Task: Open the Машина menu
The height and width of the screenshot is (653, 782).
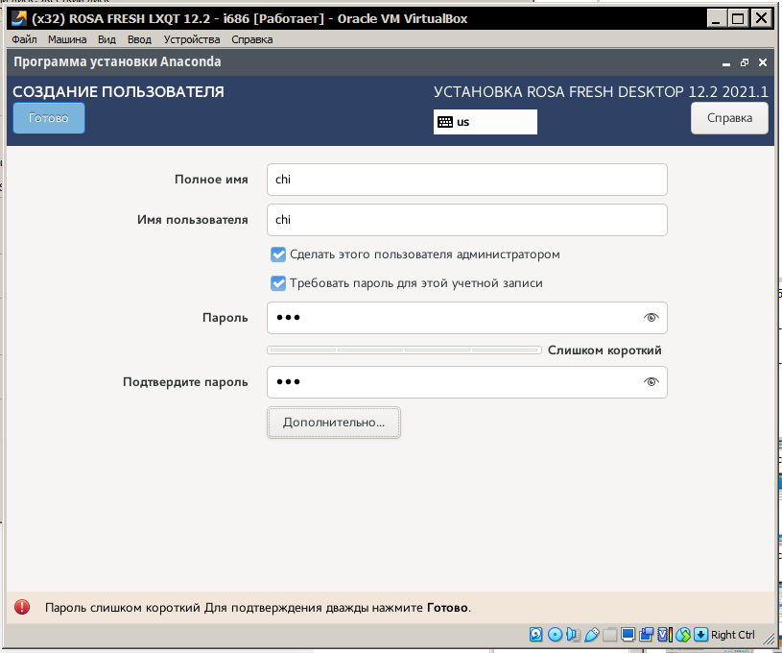Action: pos(67,39)
